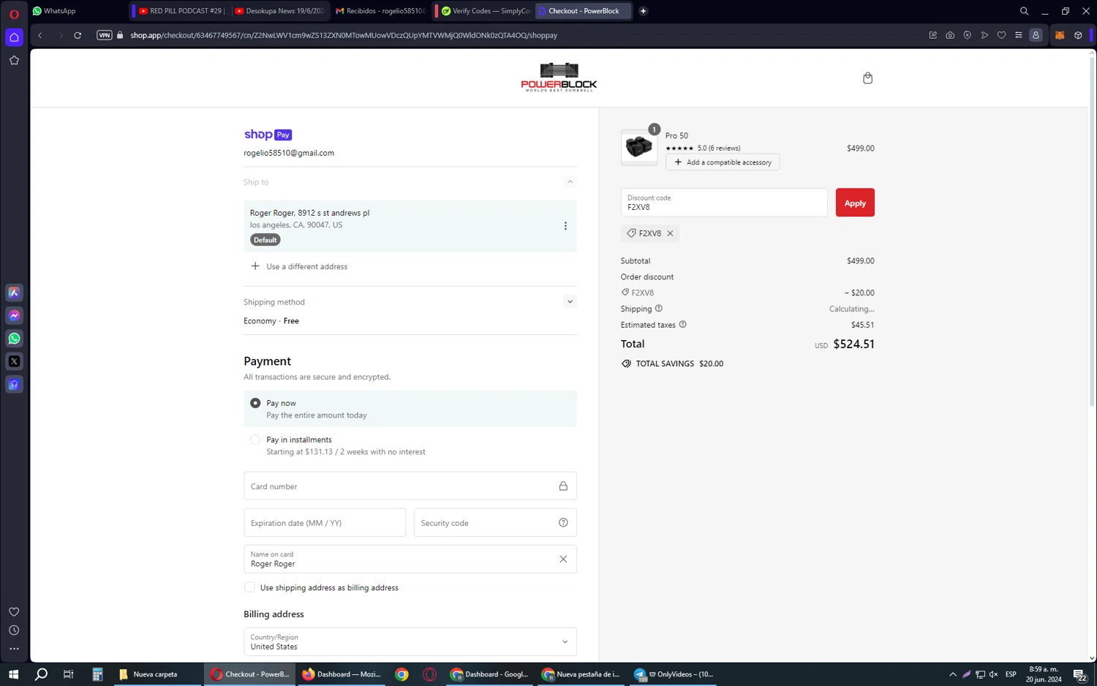The width and height of the screenshot is (1097, 686).
Task: Open Windows Start menu
Action: point(13,674)
